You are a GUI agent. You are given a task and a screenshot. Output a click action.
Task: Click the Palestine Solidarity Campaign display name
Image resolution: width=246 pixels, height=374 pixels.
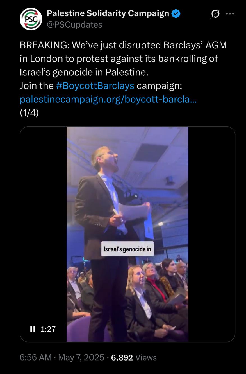(x=108, y=13)
